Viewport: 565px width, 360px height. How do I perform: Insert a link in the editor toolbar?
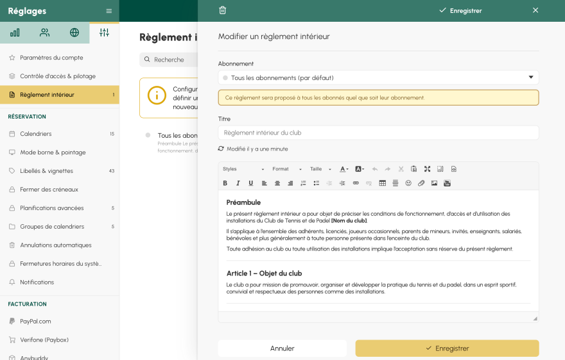[356, 183]
